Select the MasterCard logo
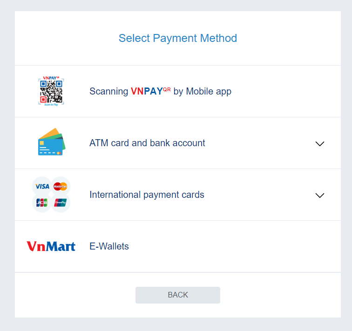The width and height of the screenshot is (352, 331). (x=60, y=186)
